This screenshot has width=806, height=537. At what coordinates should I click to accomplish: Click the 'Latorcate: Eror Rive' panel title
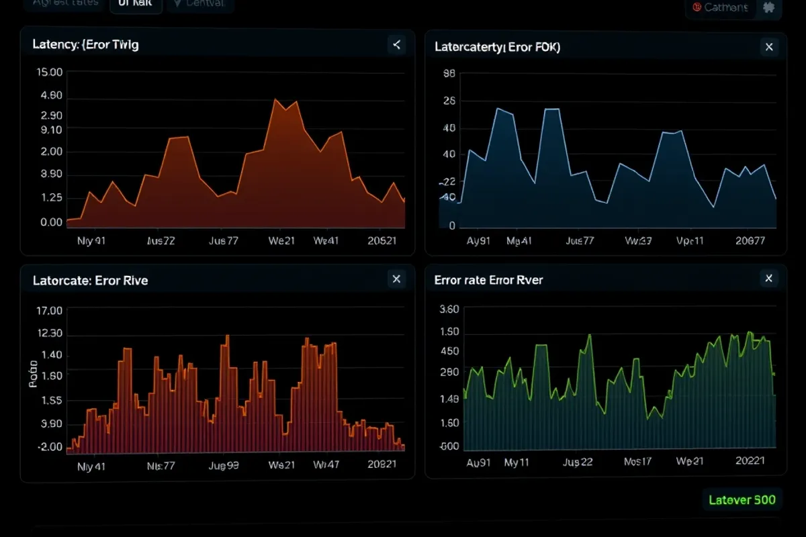point(90,281)
